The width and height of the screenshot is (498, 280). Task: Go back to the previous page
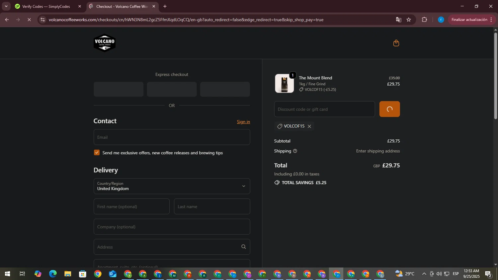tap(7, 20)
